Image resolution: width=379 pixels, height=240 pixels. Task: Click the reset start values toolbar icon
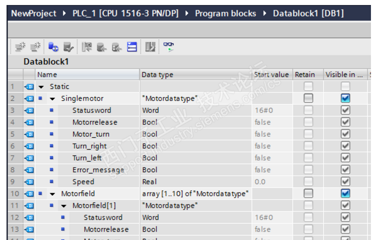coord(150,47)
